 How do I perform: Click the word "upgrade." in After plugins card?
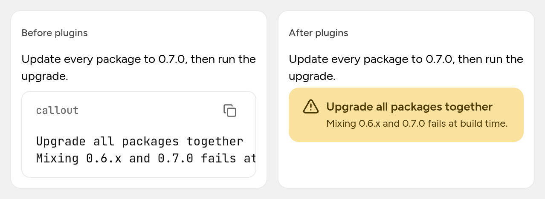tap(312, 77)
